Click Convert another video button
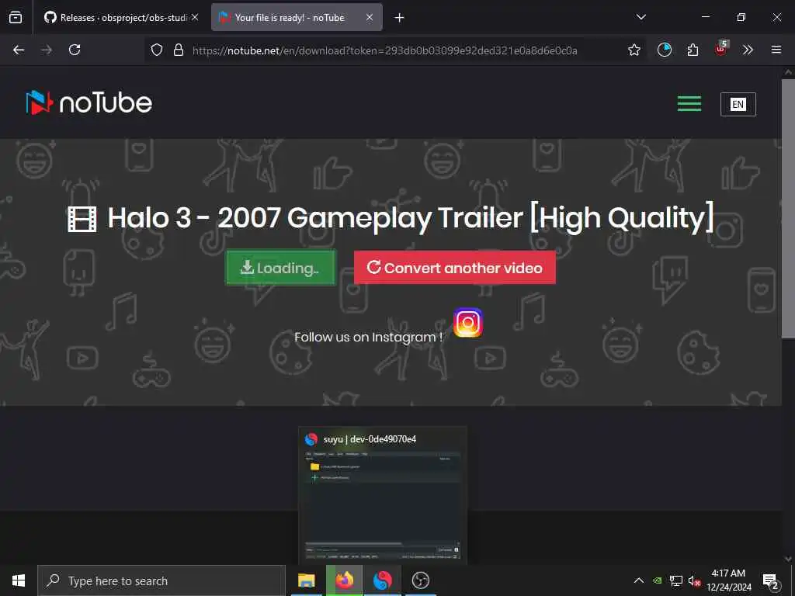The height and width of the screenshot is (596, 795). [x=455, y=268]
